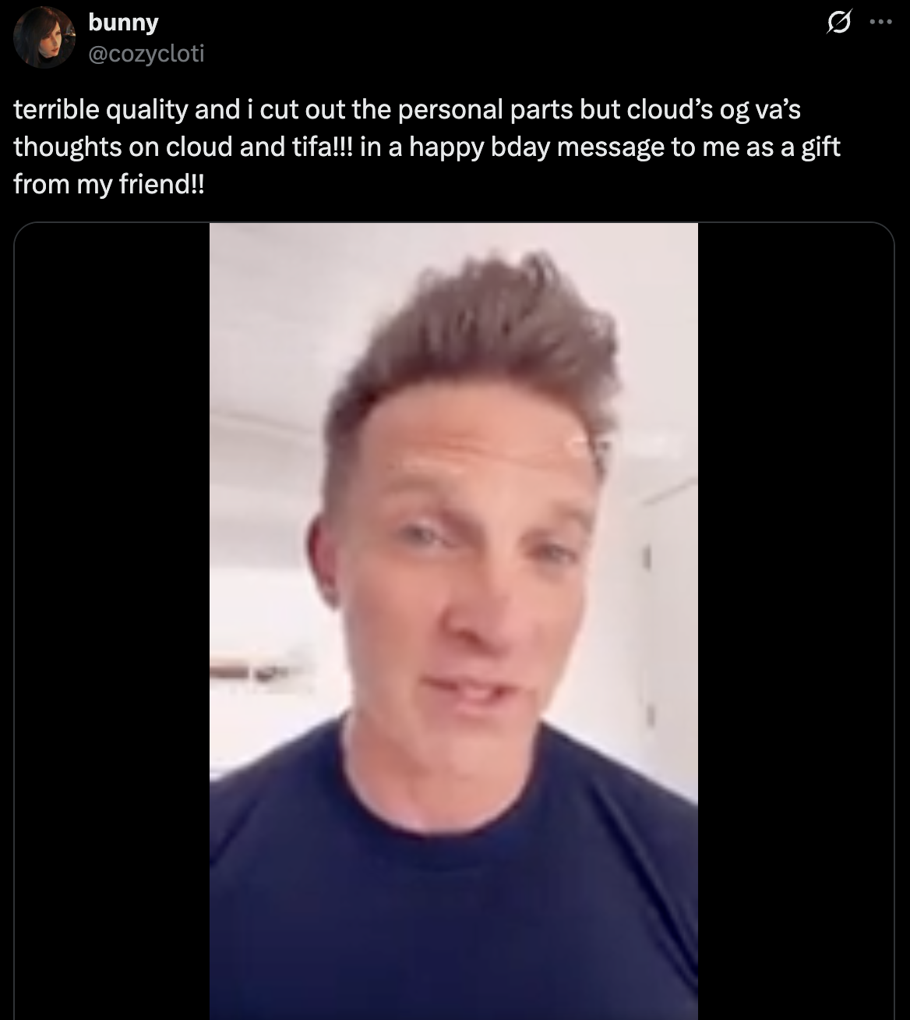910x1020 pixels.
Task: Click the 'from my friend!!' text line
Action: tap(109, 185)
